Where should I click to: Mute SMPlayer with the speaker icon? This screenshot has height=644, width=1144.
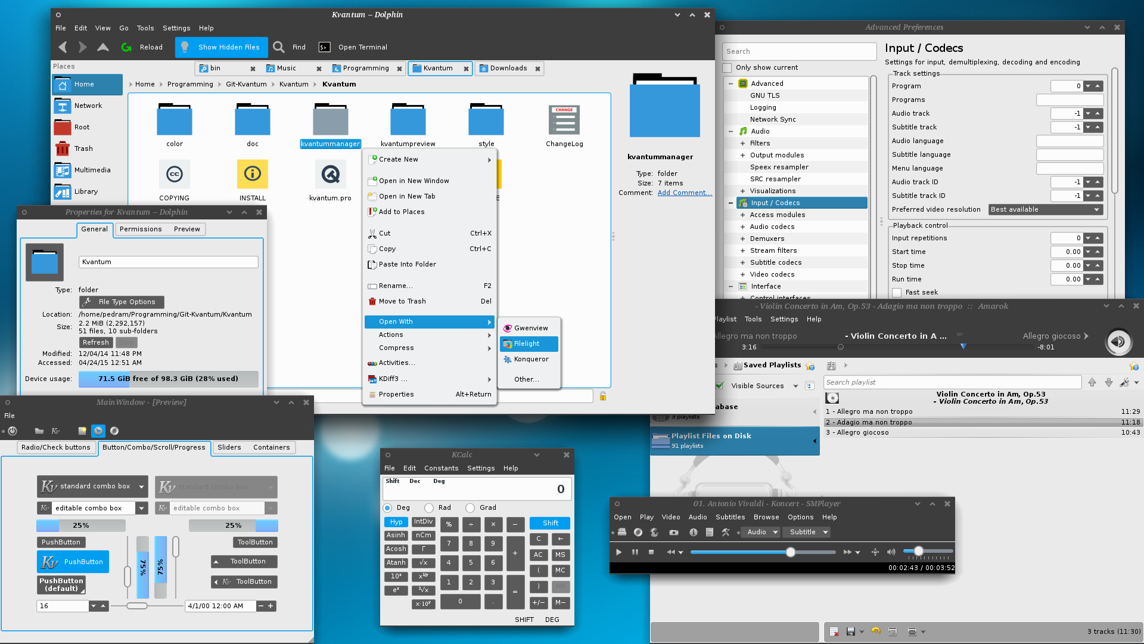tap(891, 552)
